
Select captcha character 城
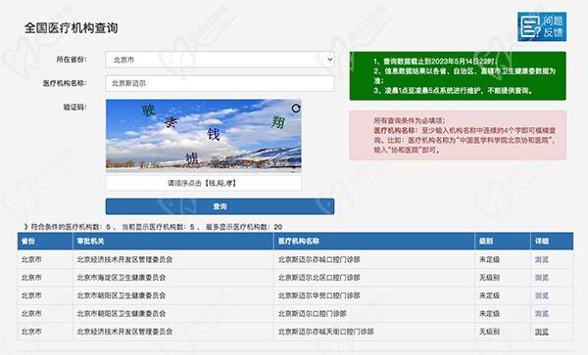pos(192,159)
